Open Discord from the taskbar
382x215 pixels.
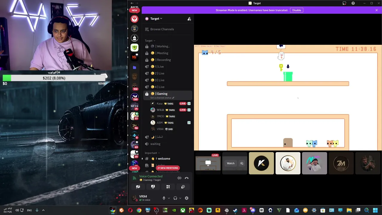(x=253, y=210)
